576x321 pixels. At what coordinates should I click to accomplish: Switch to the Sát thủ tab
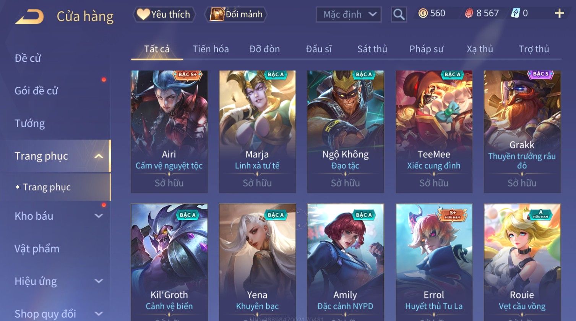[x=372, y=49]
